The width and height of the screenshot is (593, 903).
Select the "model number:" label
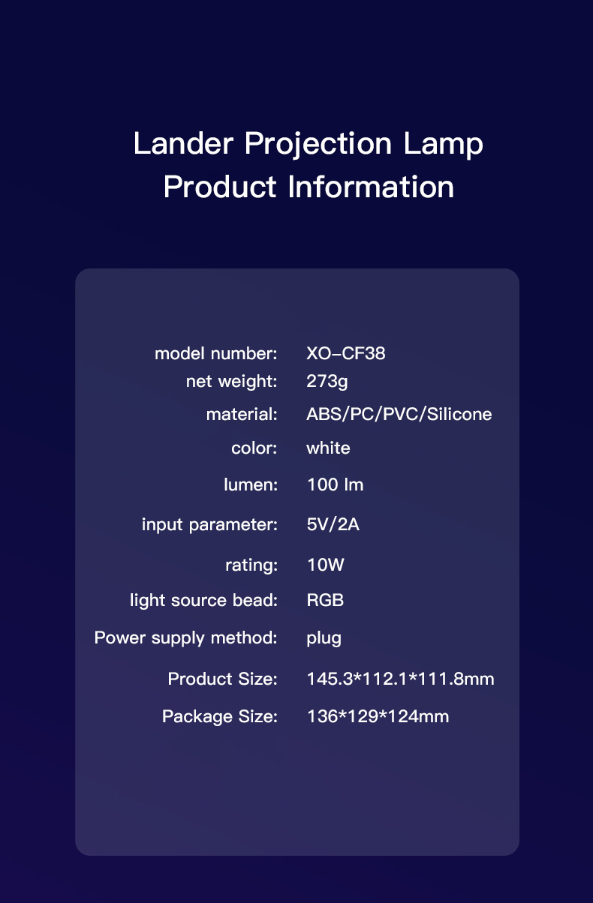pyautogui.click(x=216, y=353)
